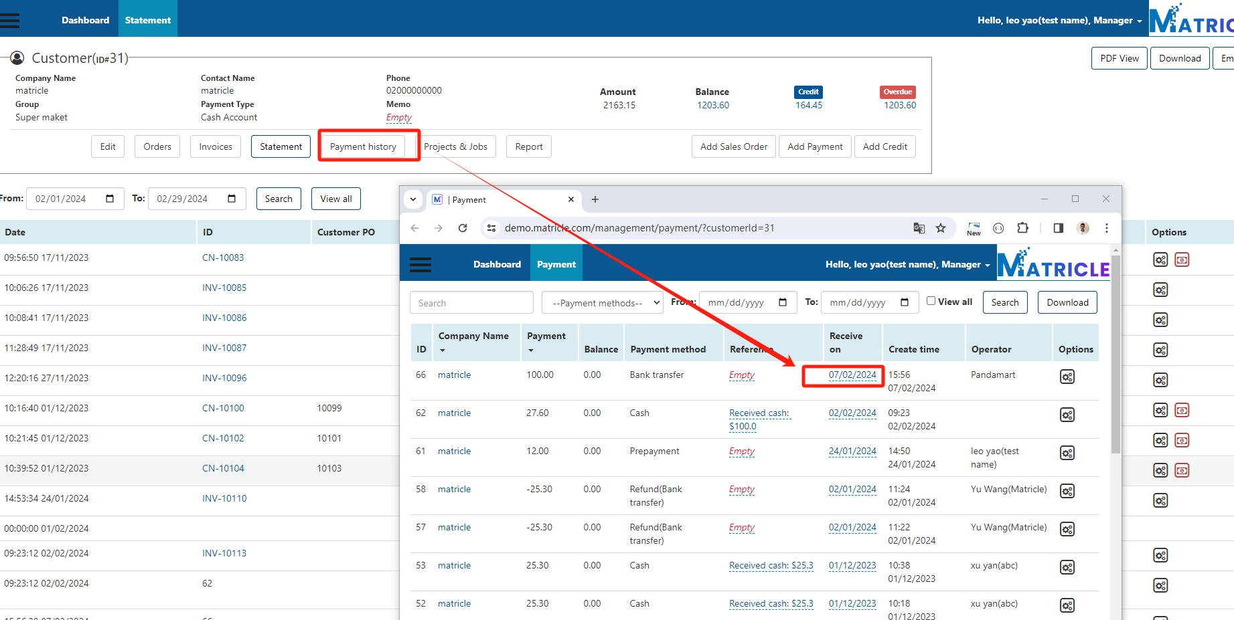The height and width of the screenshot is (620, 1234).
Task: Click Payment history button
Action: pos(363,146)
